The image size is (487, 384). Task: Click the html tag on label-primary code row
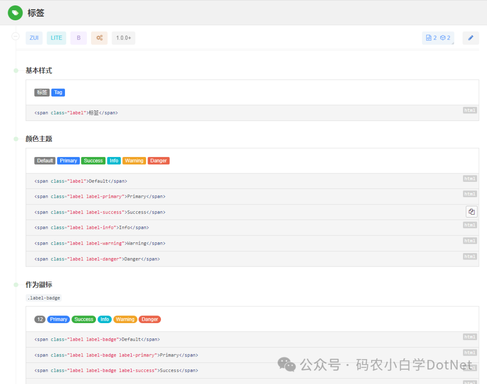pos(469,194)
